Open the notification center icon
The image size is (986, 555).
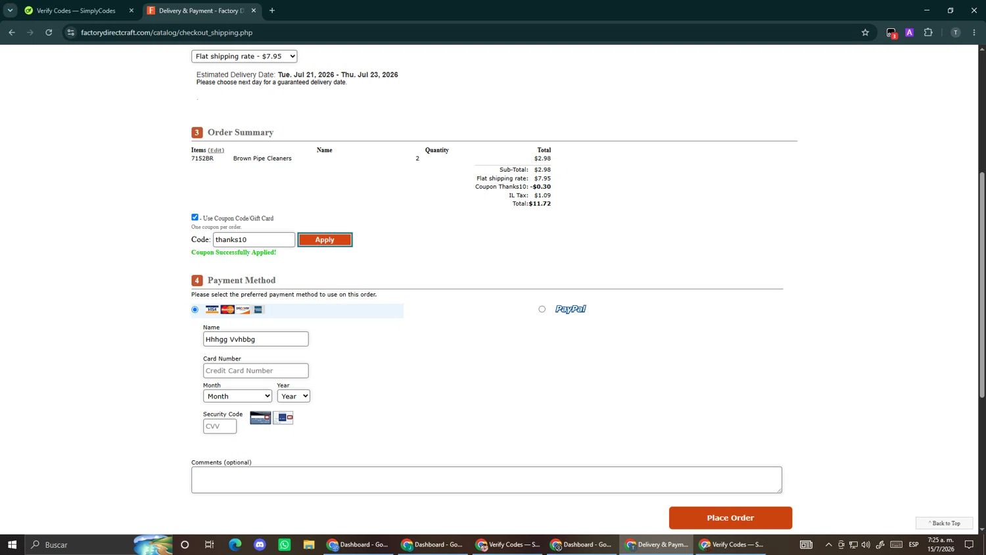969,544
